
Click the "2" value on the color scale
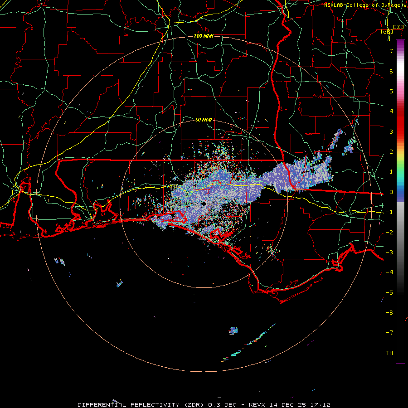(391, 152)
